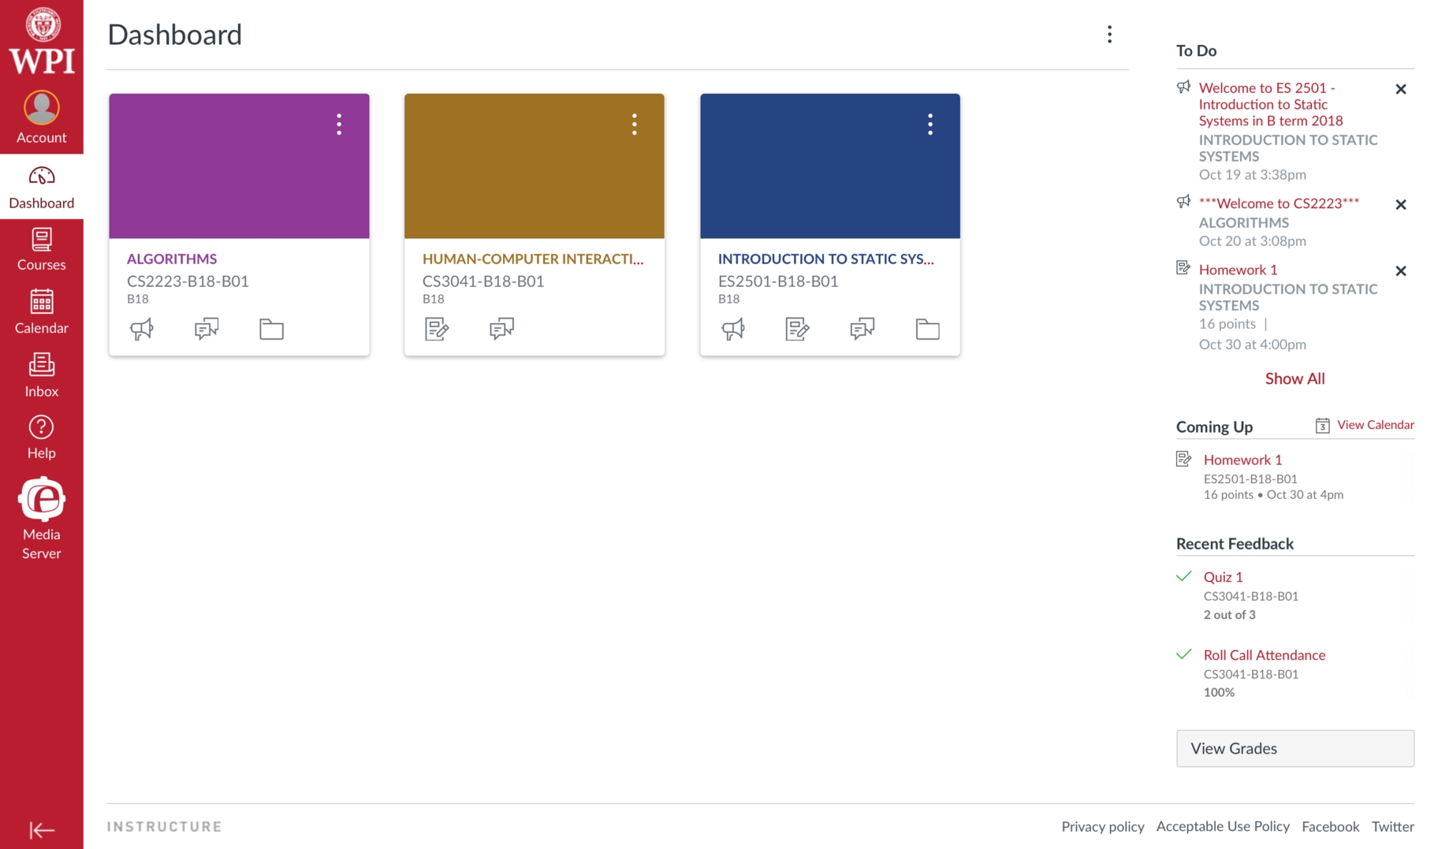Click the gold Human-Computer Interaction card header
Screen dimensions: 1449x849
coord(535,166)
